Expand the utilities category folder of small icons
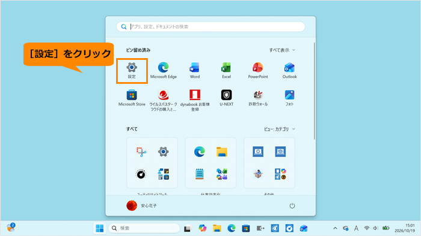 [x=163, y=174]
